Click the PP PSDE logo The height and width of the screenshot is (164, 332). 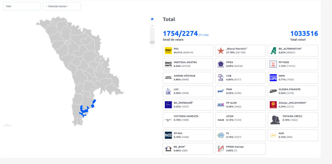273,64
